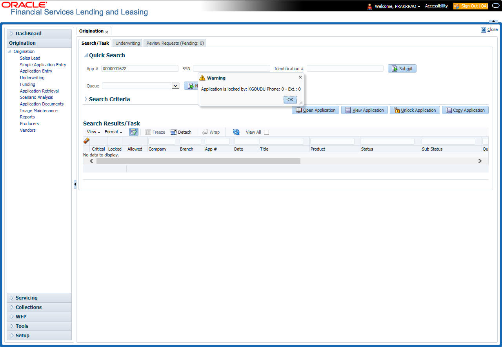Open Sales Lead in the navigation tree
The height and width of the screenshot is (347, 502).
[30, 58]
